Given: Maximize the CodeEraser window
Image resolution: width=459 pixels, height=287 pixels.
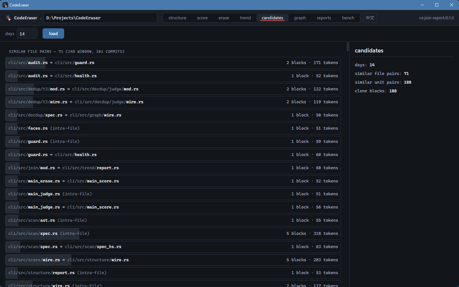Looking at the screenshot, I should (437, 5).
